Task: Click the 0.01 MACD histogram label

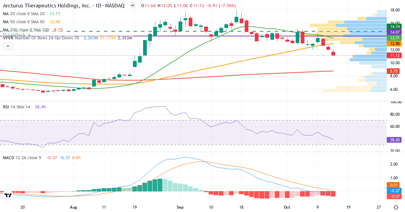Action: (x=394, y=185)
